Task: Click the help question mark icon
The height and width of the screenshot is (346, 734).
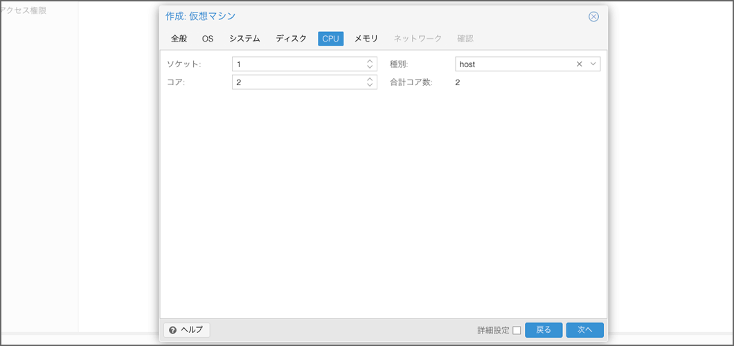Action: pyautogui.click(x=172, y=330)
